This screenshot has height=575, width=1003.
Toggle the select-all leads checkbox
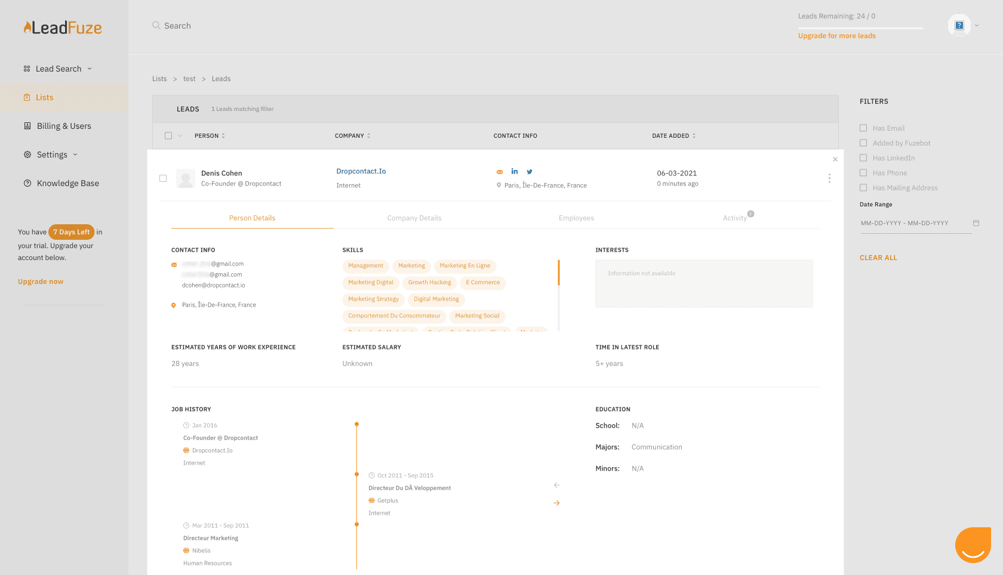point(168,136)
